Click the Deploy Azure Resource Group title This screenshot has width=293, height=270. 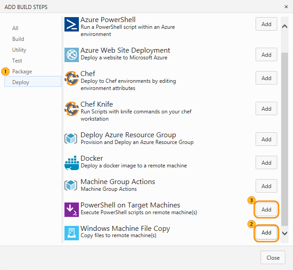coord(128,135)
